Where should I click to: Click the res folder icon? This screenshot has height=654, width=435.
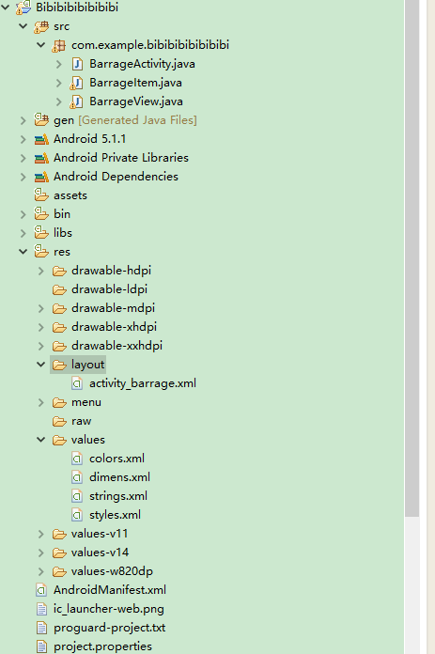pyautogui.click(x=41, y=251)
